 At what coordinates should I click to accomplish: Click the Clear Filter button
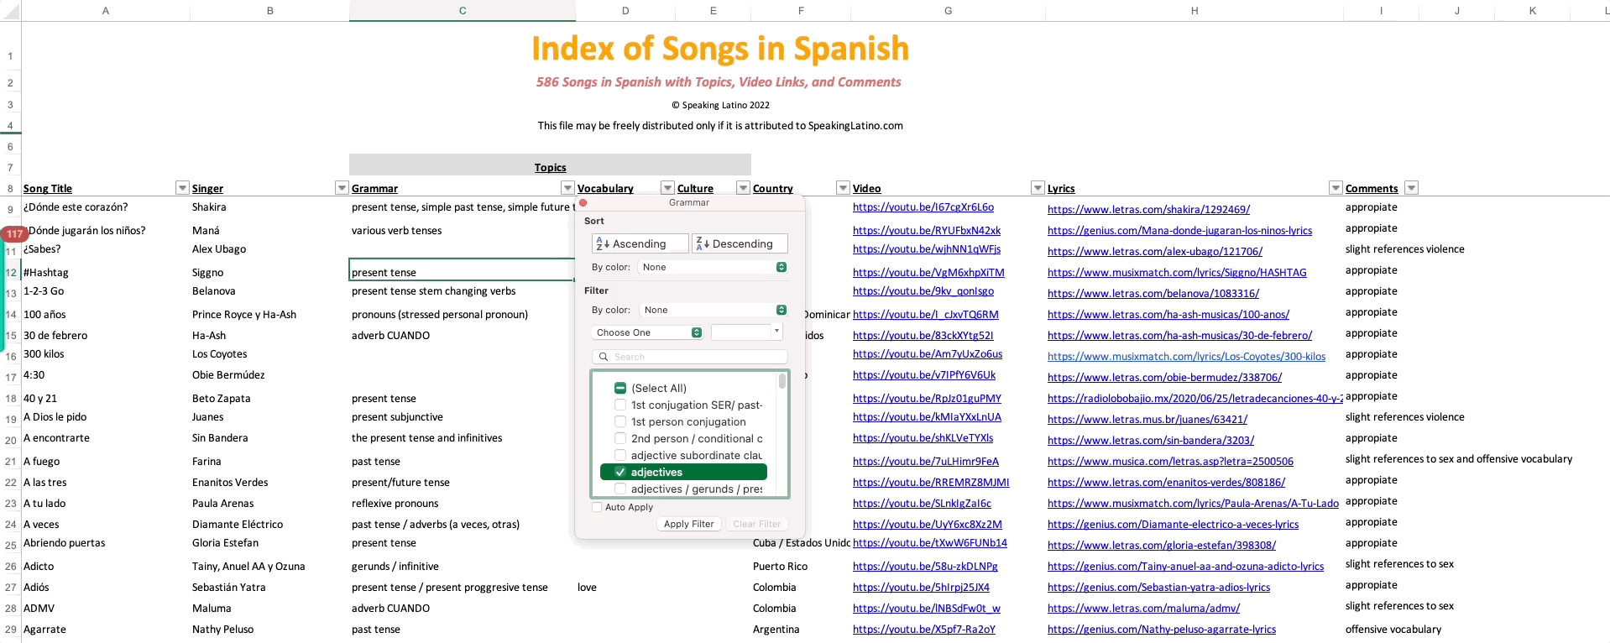pyautogui.click(x=756, y=524)
